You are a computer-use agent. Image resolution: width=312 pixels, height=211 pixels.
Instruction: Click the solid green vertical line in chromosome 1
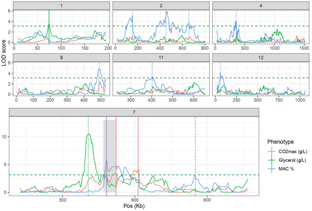click(49, 26)
